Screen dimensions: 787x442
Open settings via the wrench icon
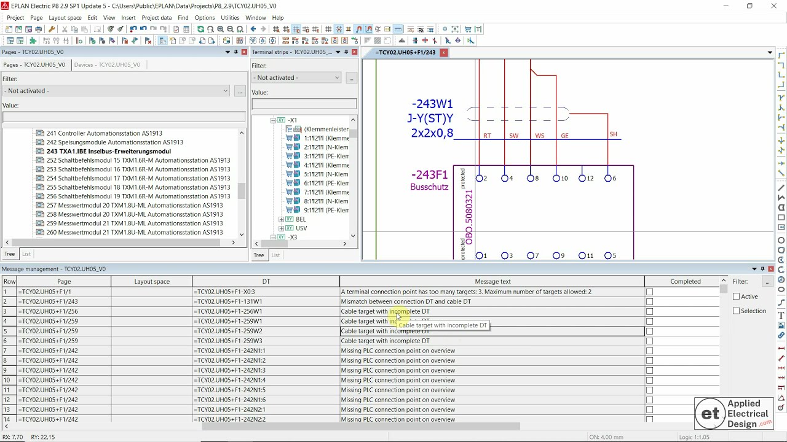52,29
